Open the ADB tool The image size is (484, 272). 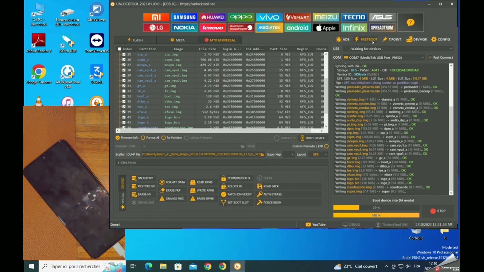pyautogui.click(x=343, y=39)
